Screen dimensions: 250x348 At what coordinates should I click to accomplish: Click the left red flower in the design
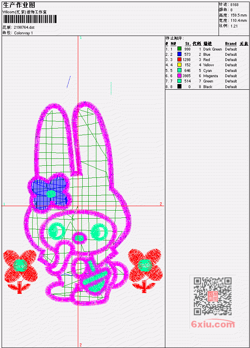20,271
